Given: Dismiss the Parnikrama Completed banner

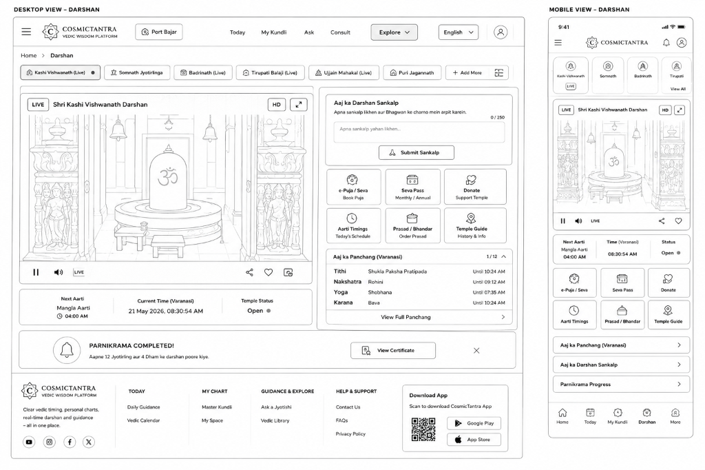Looking at the screenshot, I should click(476, 350).
